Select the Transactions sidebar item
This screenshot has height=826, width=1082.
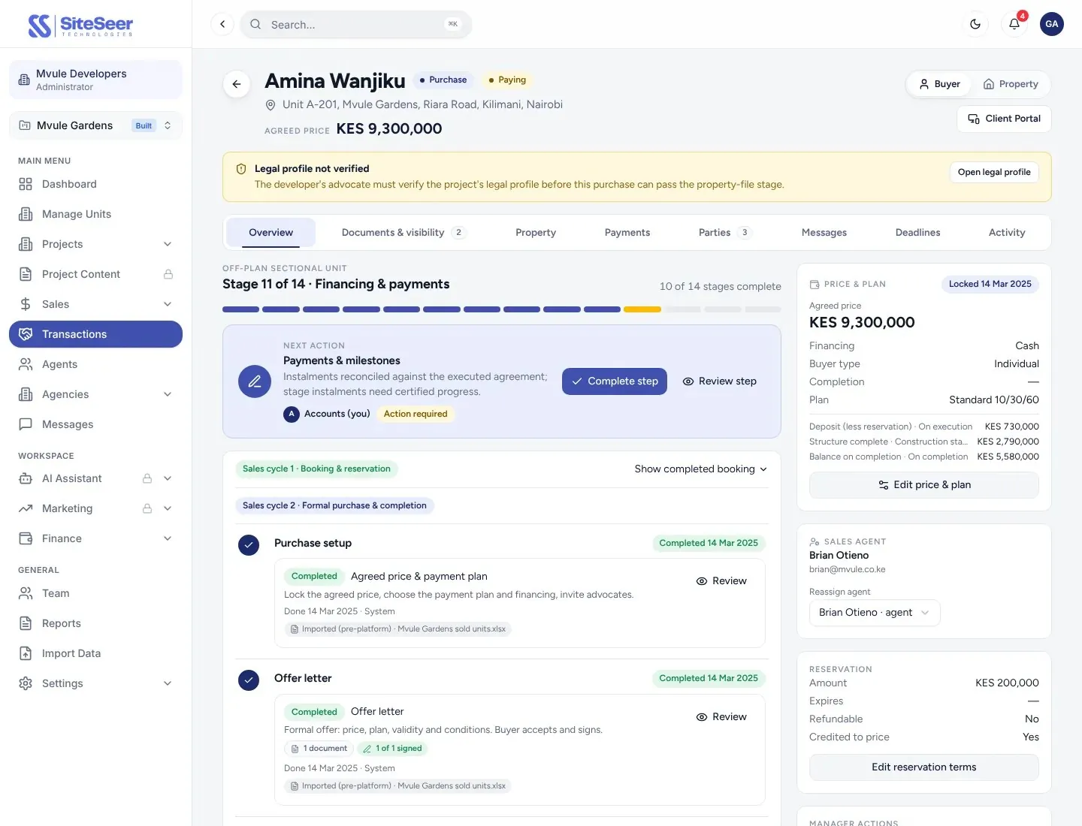tap(95, 334)
